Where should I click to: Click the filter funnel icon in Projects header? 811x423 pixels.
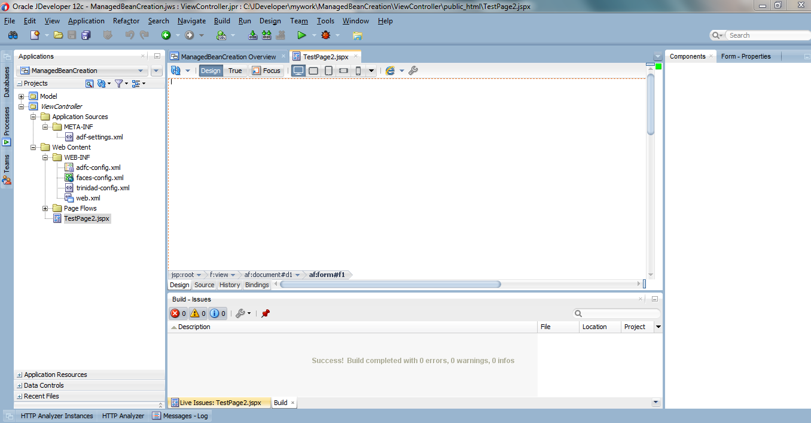(x=118, y=84)
